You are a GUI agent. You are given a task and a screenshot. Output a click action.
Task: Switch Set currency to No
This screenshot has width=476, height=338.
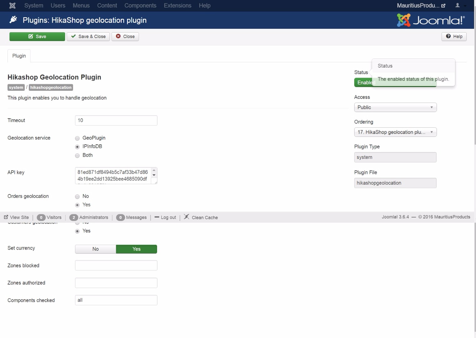point(95,249)
